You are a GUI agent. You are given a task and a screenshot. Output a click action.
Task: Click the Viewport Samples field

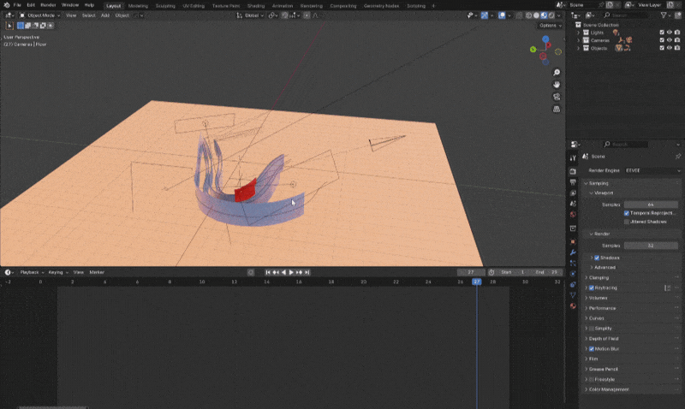click(x=650, y=204)
